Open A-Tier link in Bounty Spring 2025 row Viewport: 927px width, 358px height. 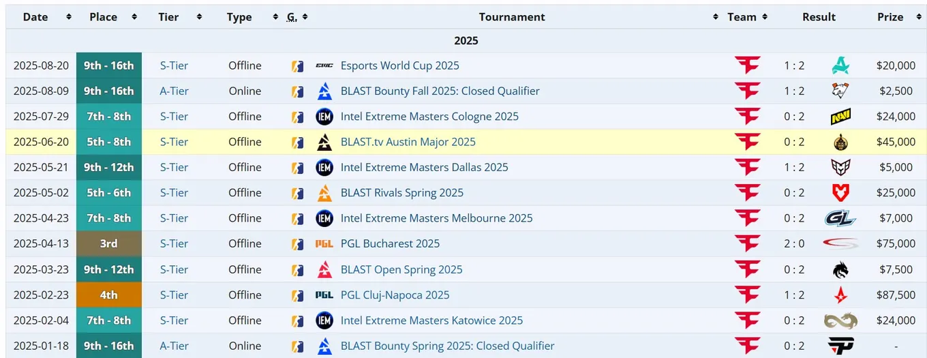pyautogui.click(x=174, y=346)
